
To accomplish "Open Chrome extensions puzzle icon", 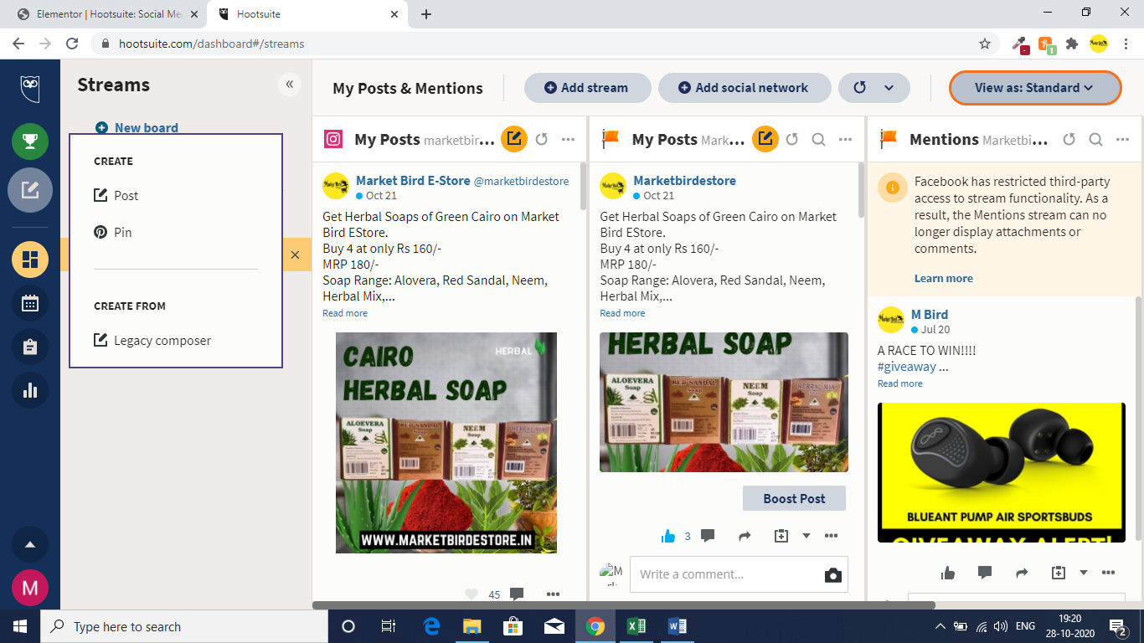I will pyautogui.click(x=1071, y=44).
